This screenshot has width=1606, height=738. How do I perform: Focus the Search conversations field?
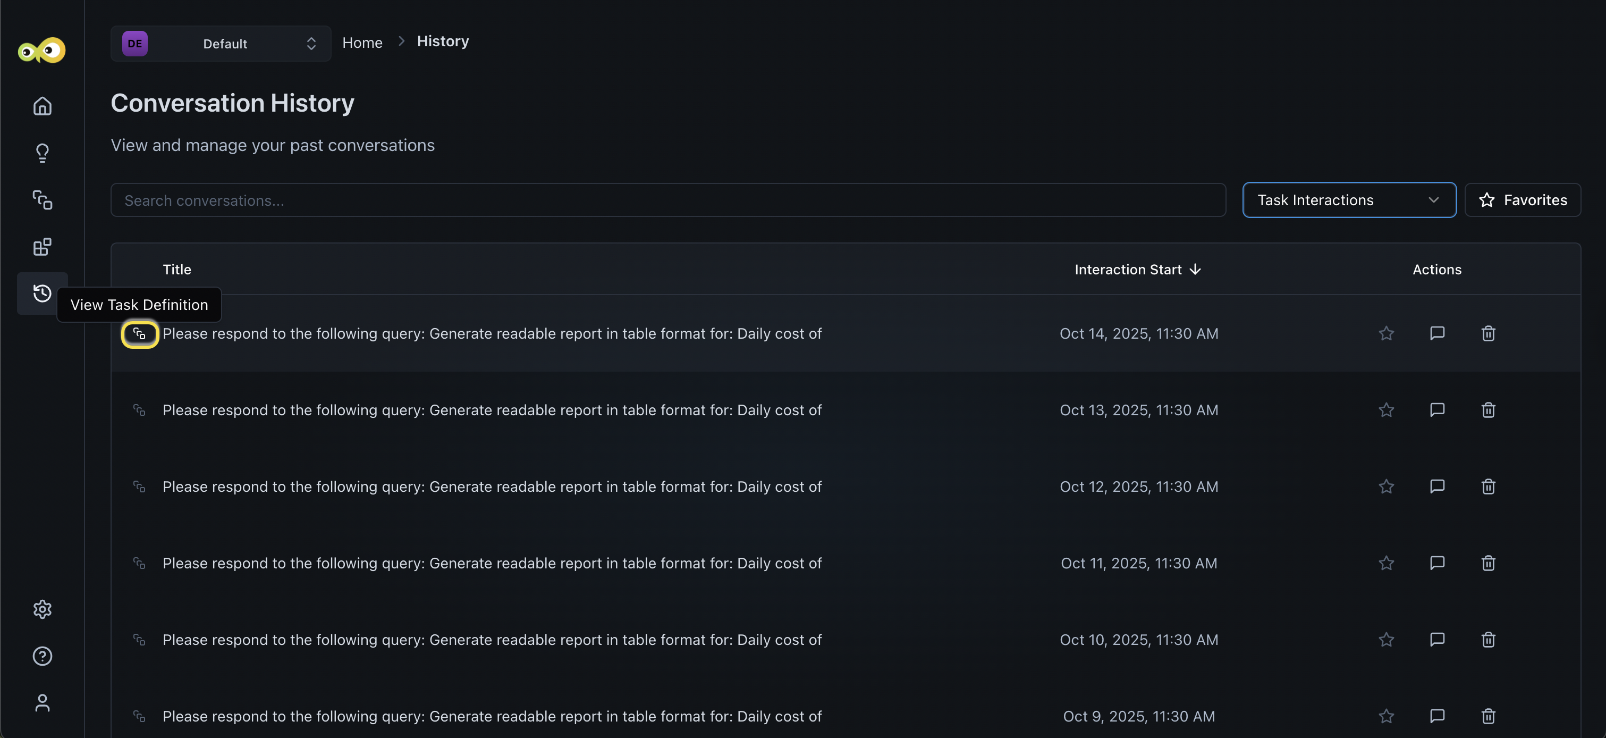[x=667, y=200]
